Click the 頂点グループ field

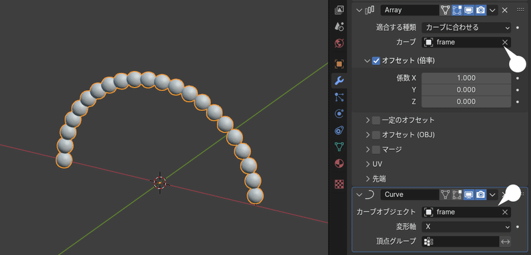(x=461, y=242)
